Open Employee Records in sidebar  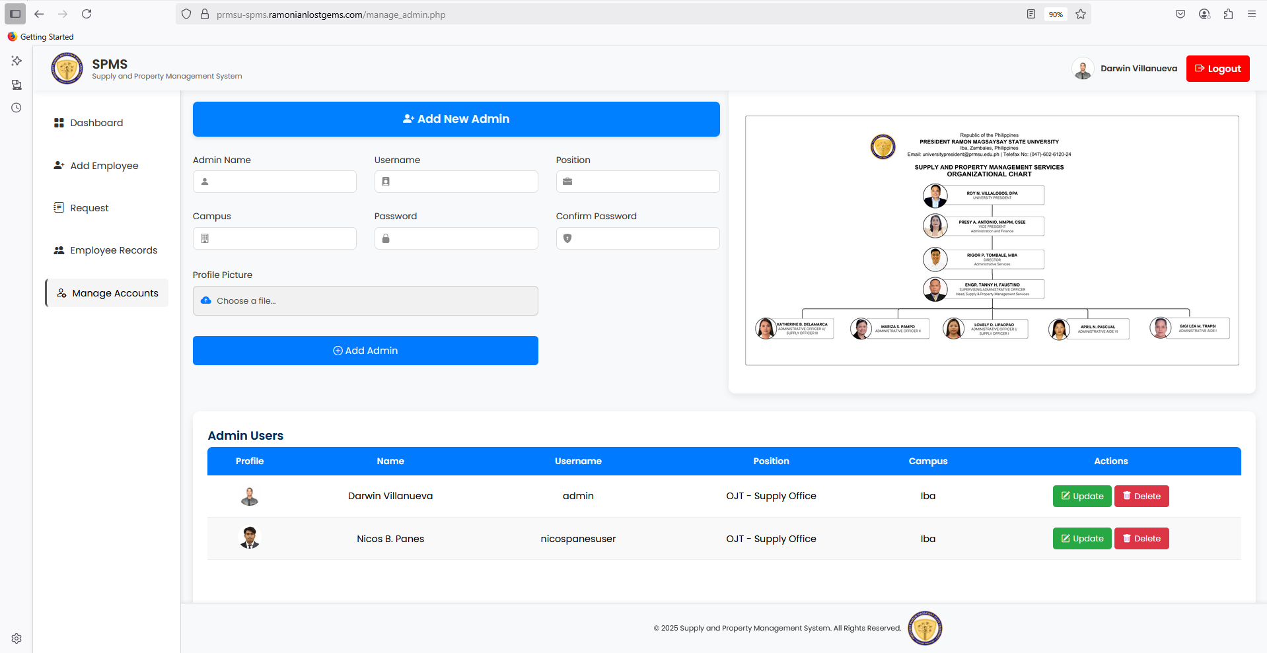(113, 250)
